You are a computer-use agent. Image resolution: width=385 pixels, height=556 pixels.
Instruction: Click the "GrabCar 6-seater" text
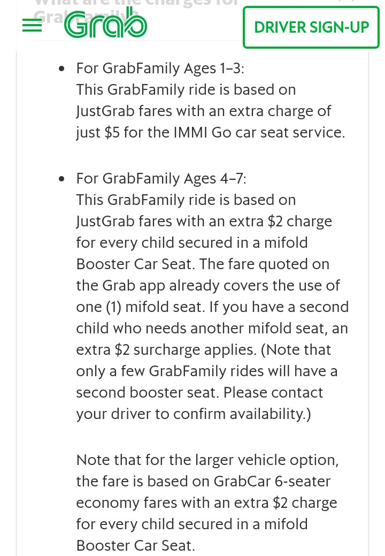click(272, 482)
